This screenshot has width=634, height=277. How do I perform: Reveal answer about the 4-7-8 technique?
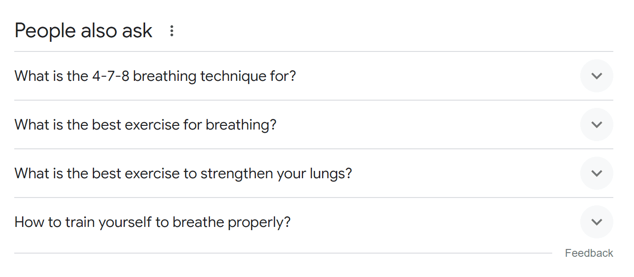[596, 76]
